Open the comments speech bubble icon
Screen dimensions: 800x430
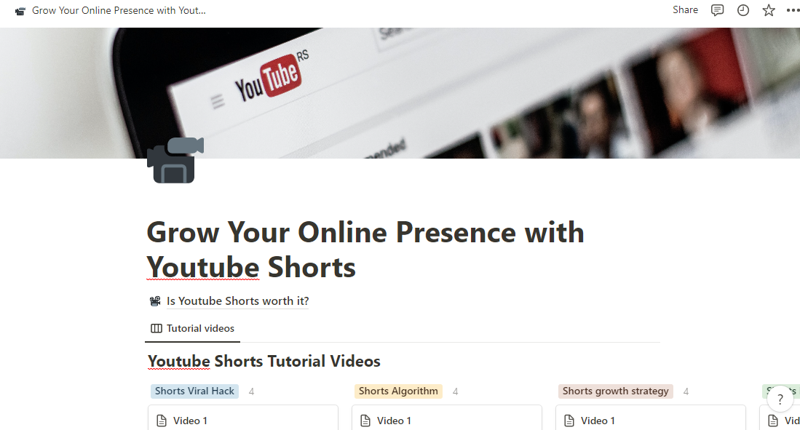coord(717,10)
